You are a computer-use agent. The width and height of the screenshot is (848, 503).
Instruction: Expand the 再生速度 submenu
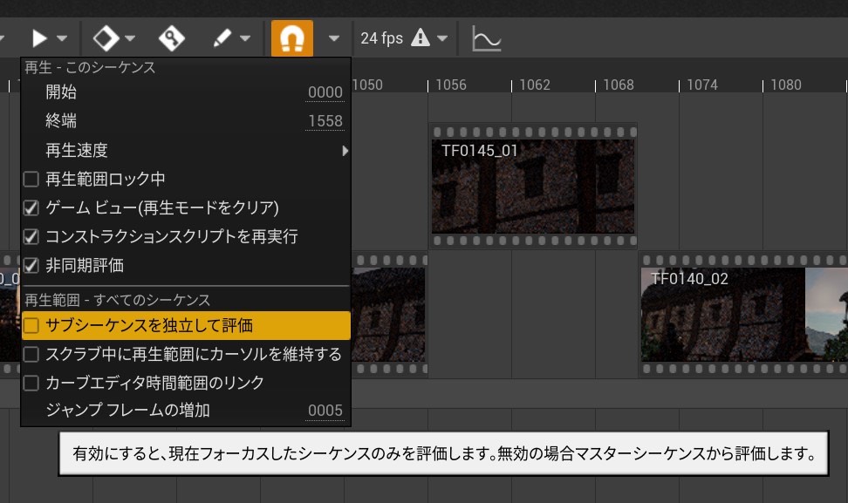[x=186, y=150]
